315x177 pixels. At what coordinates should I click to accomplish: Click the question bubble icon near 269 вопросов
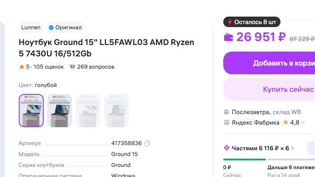[x=73, y=67]
